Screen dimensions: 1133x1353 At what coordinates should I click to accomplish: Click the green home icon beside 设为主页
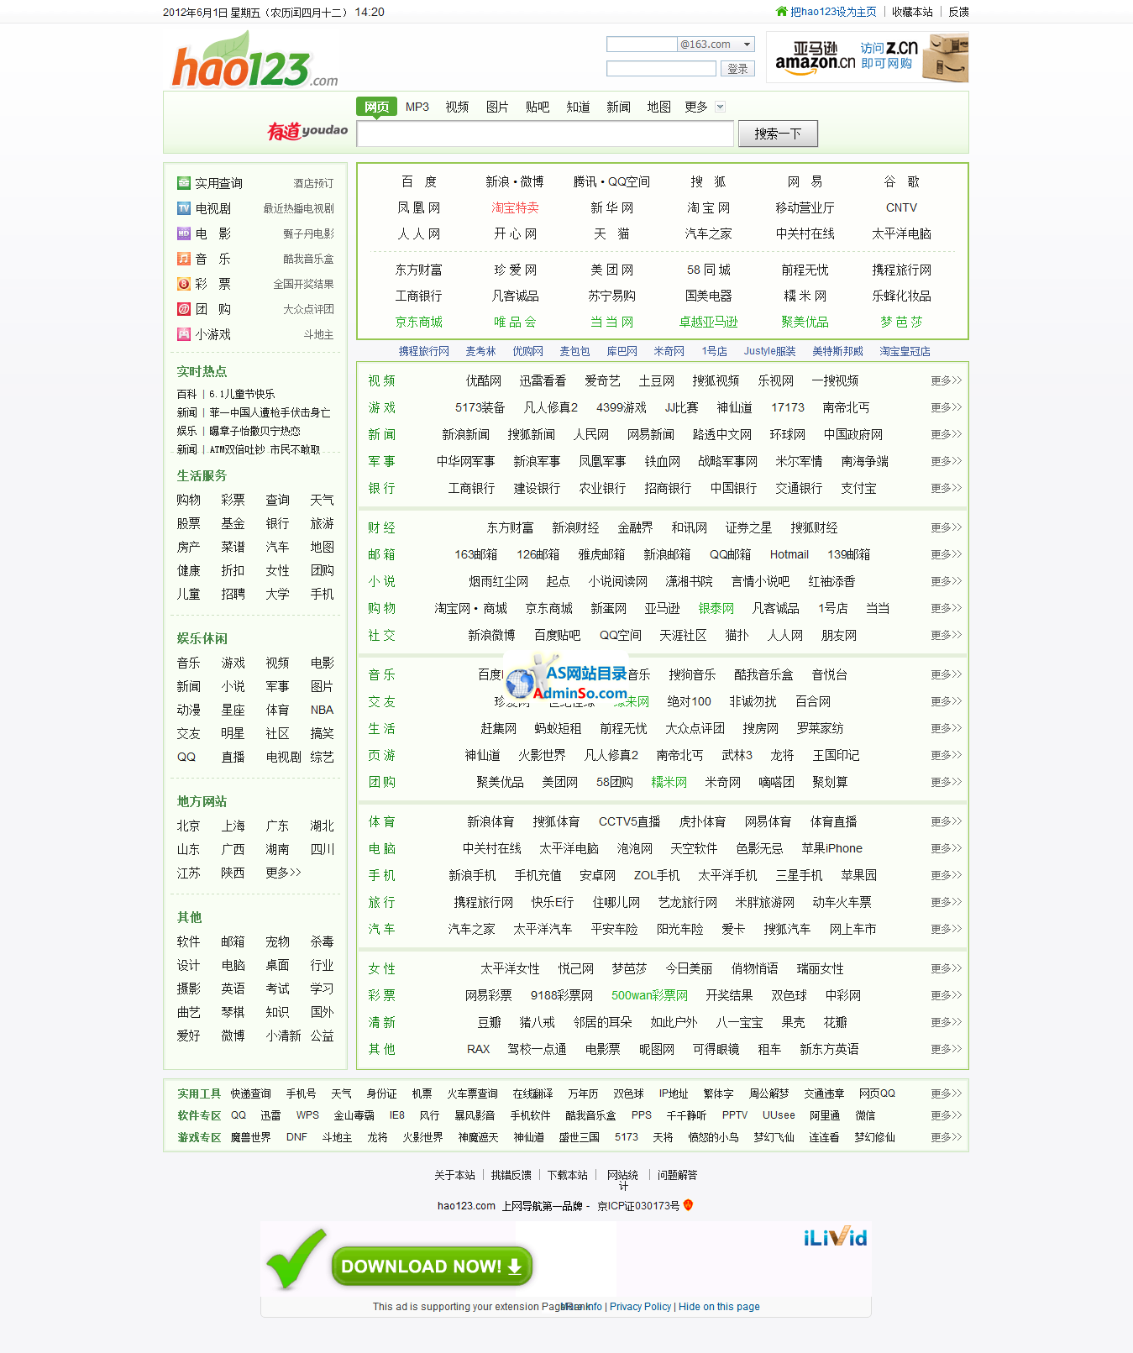[x=782, y=12]
